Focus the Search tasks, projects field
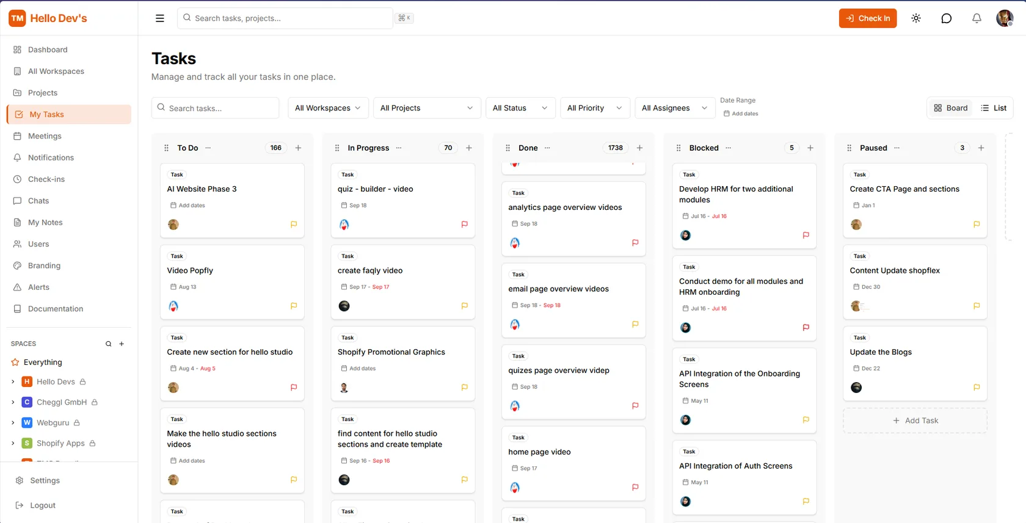This screenshot has width=1026, height=523. tap(285, 18)
